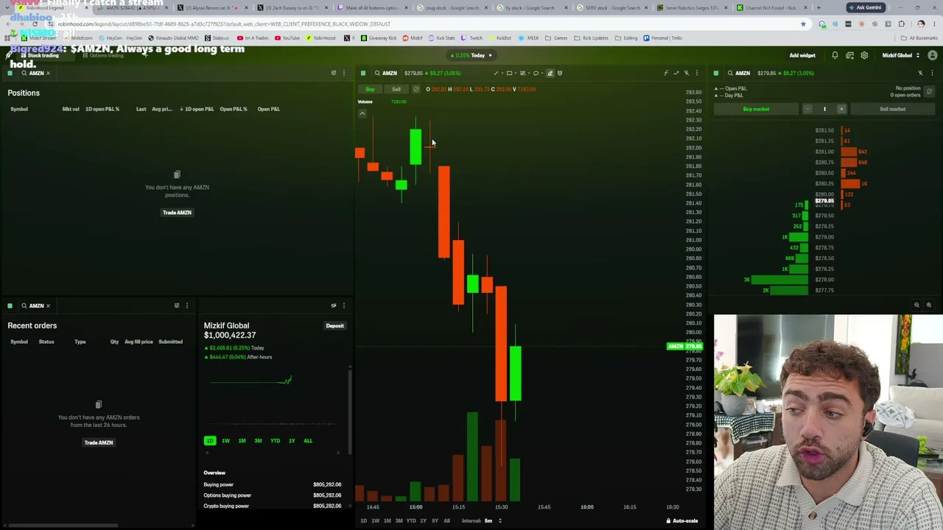This screenshot has height=530, width=943.
Task: Click Trade AMZN in the Positions widget
Action: click(177, 212)
